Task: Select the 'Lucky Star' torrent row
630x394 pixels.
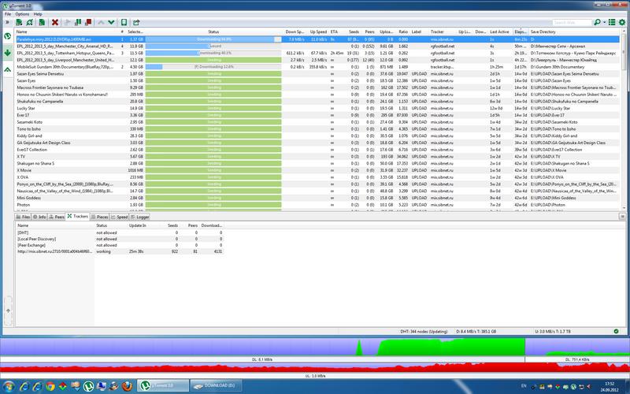Action: point(317,108)
